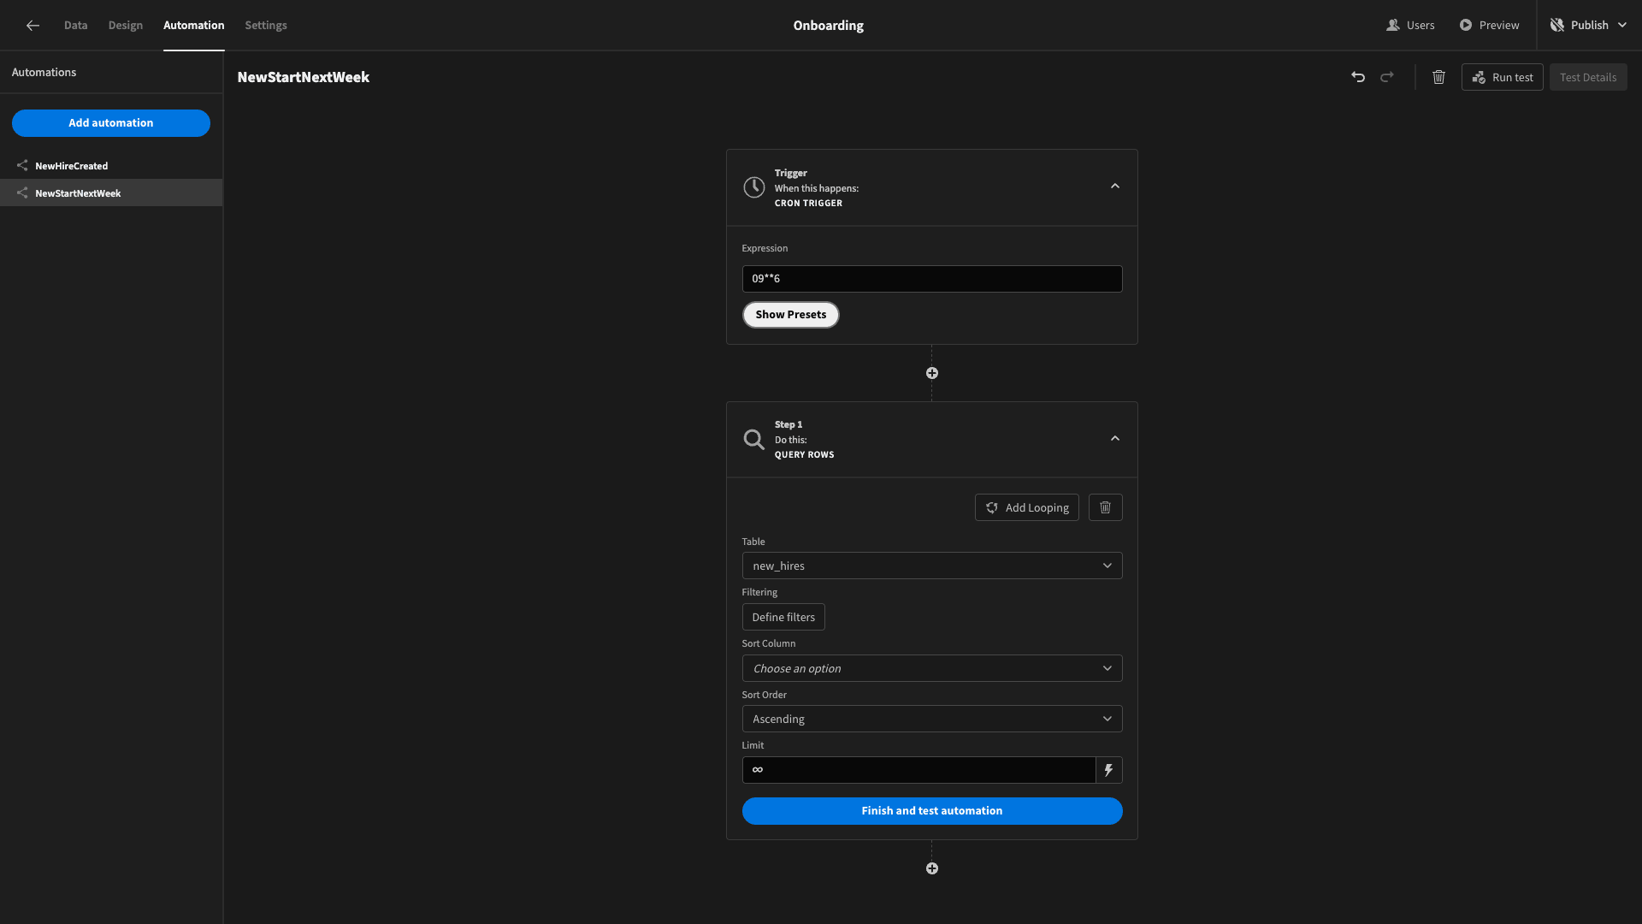1642x924 pixels.
Task: Click Define filters button
Action: tap(783, 617)
